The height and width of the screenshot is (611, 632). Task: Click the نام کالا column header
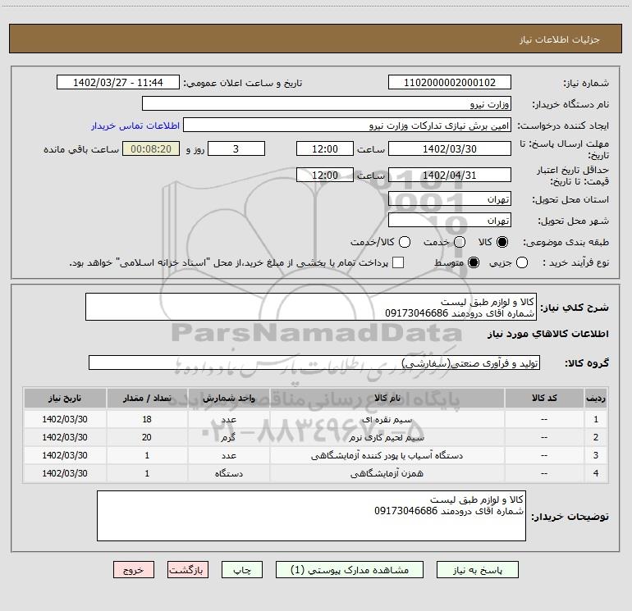[387, 398]
